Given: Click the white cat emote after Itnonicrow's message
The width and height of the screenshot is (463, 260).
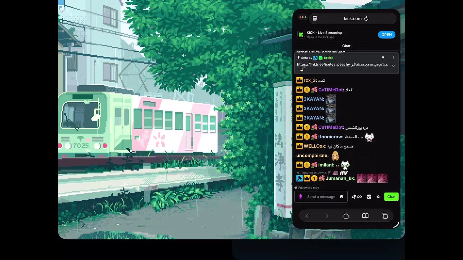Looking at the screenshot, I should tap(369, 136).
